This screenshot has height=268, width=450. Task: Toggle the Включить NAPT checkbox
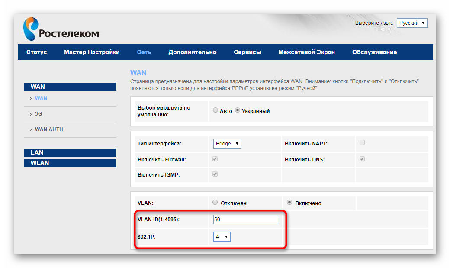click(x=362, y=142)
